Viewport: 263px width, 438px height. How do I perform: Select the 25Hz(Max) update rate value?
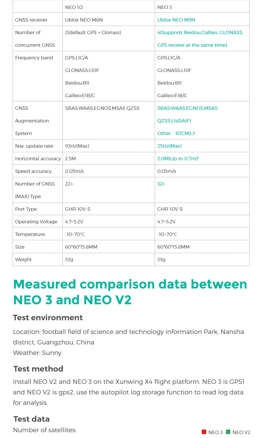tap(169, 146)
